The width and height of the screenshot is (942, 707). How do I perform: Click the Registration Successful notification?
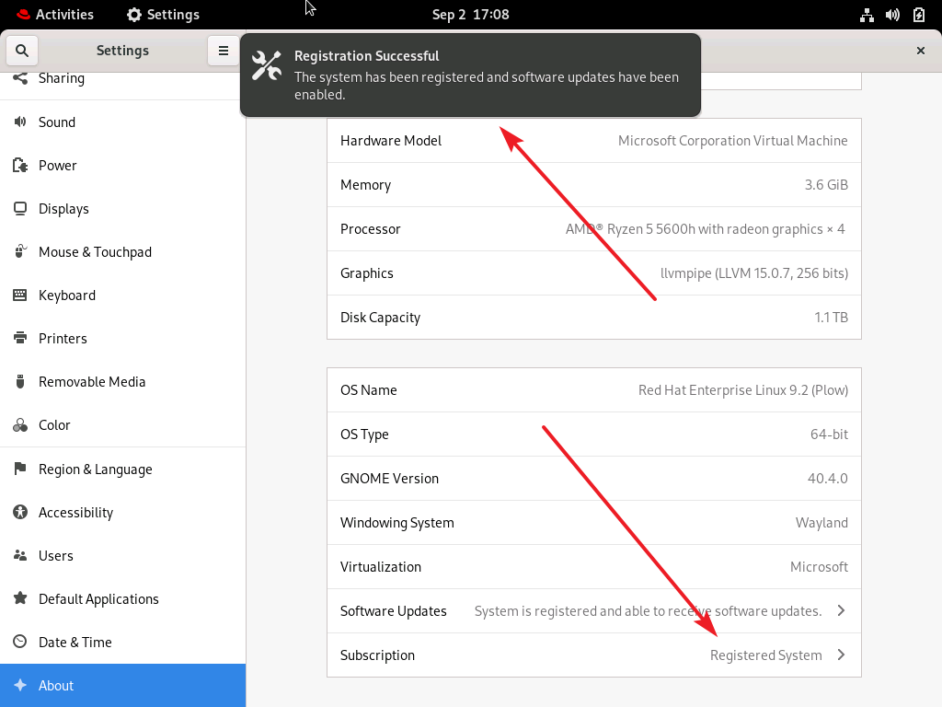tap(470, 75)
